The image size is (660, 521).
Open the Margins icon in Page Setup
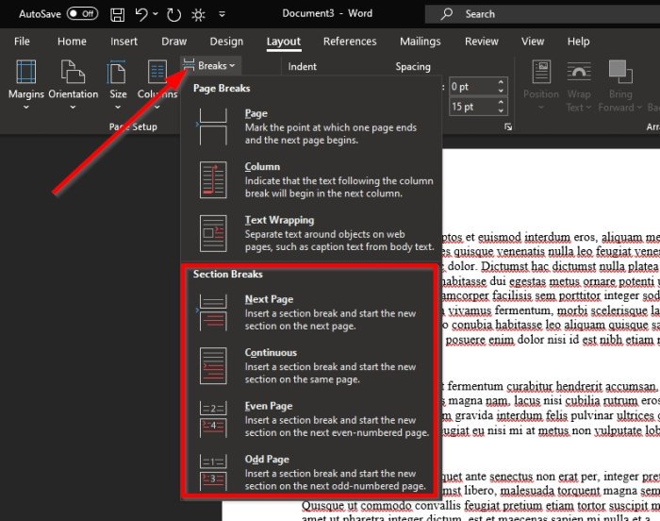tap(26, 74)
